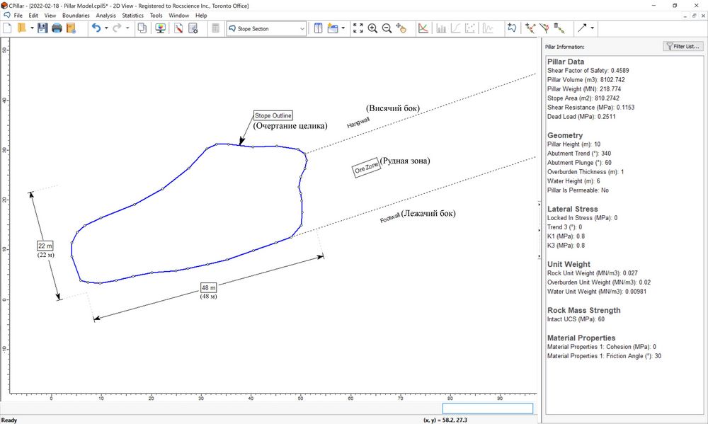Image resolution: width=708 pixels, height=424 pixels.
Task: Click the Undo arrow icon
Action: click(96, 28)
